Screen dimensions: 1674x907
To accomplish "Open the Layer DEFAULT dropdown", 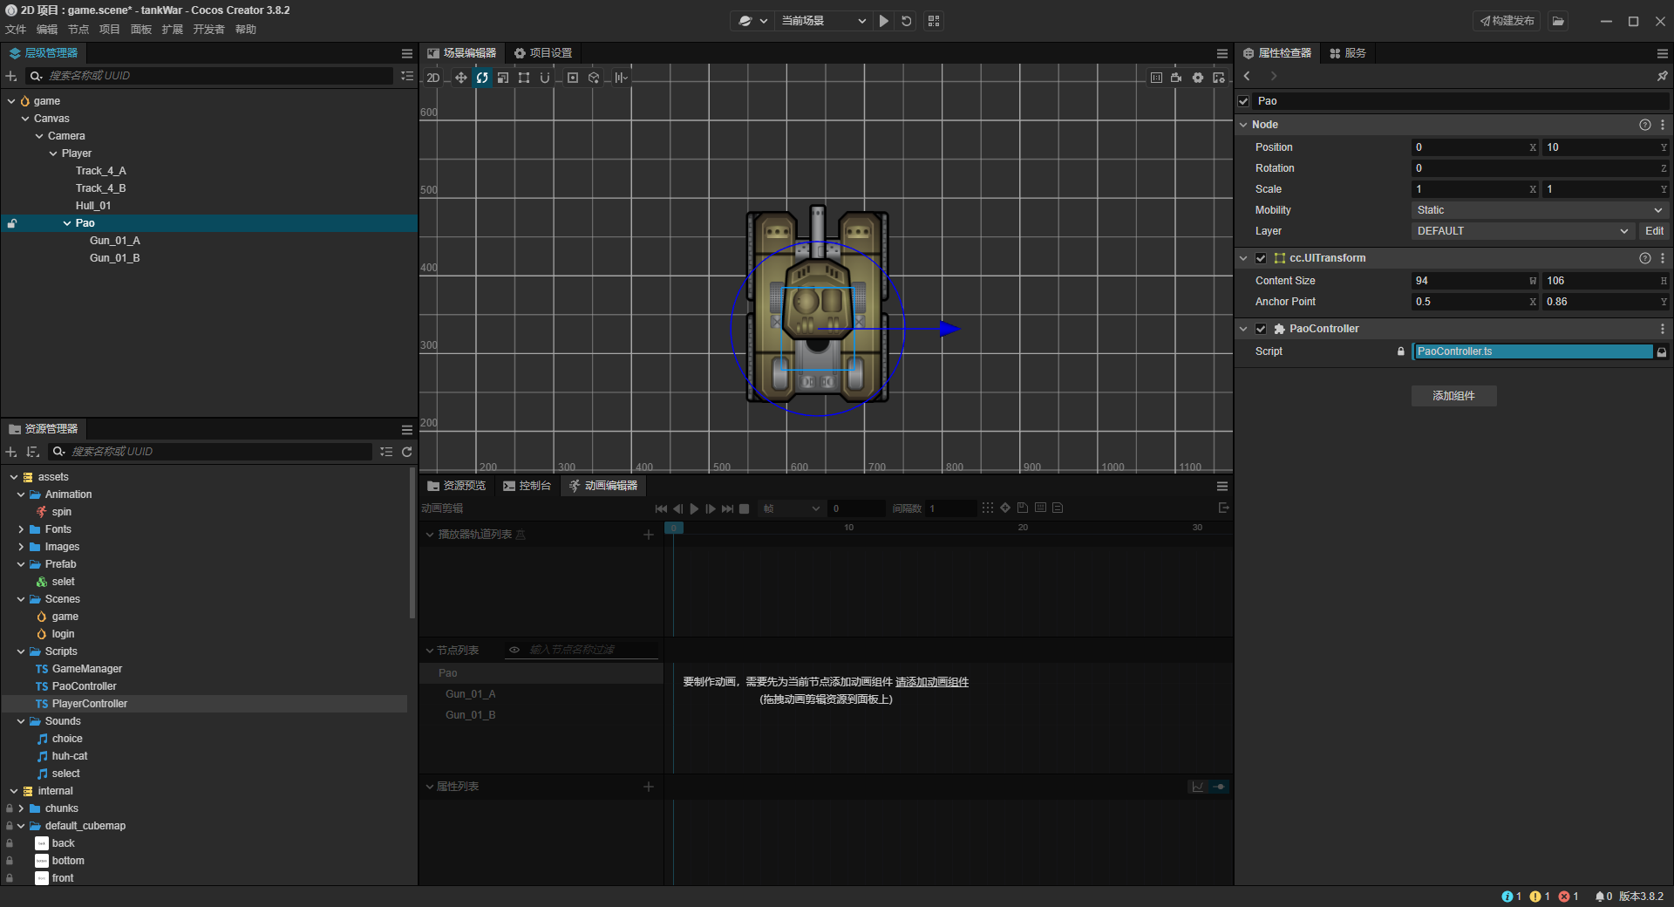I will tap(1521, 231).
